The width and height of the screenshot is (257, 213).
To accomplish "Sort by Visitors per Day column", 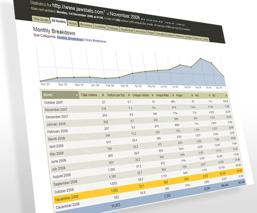I will click(x=118, y=95).
